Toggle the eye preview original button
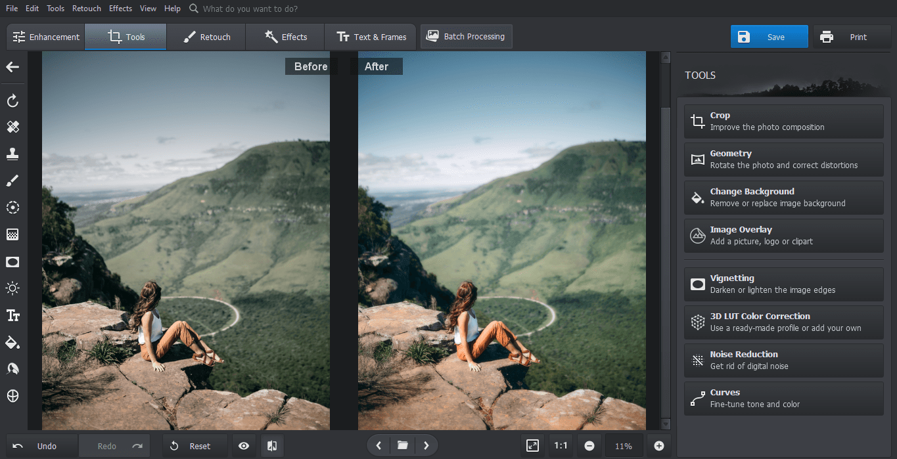 tap(244, 446)
